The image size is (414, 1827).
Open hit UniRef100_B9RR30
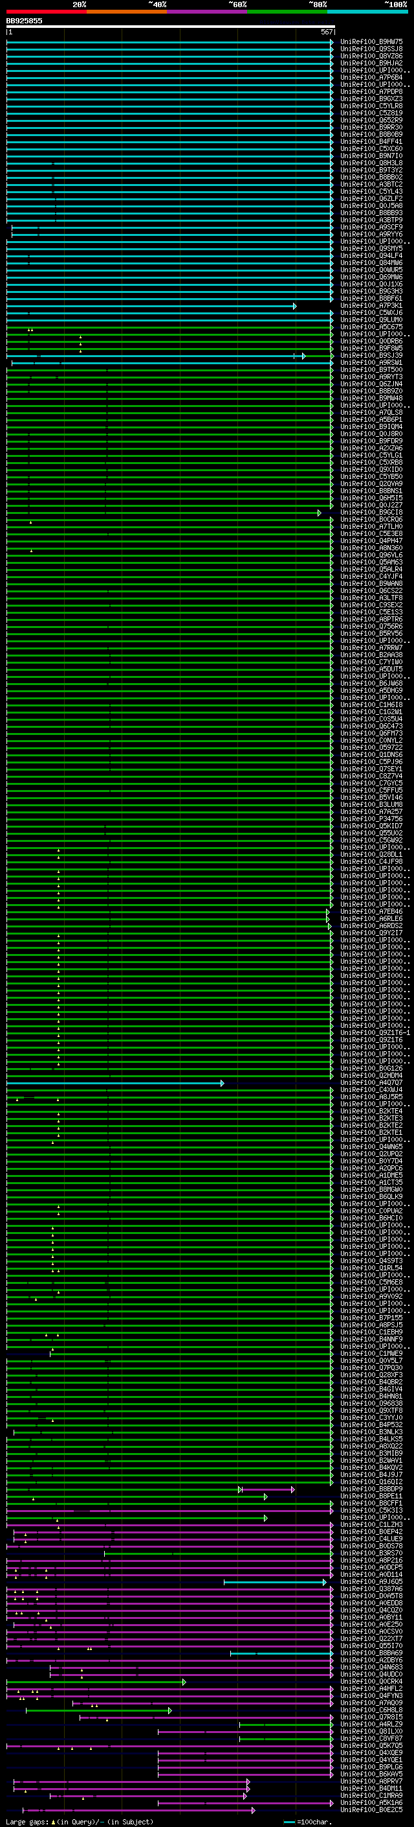tap(371, 127)
